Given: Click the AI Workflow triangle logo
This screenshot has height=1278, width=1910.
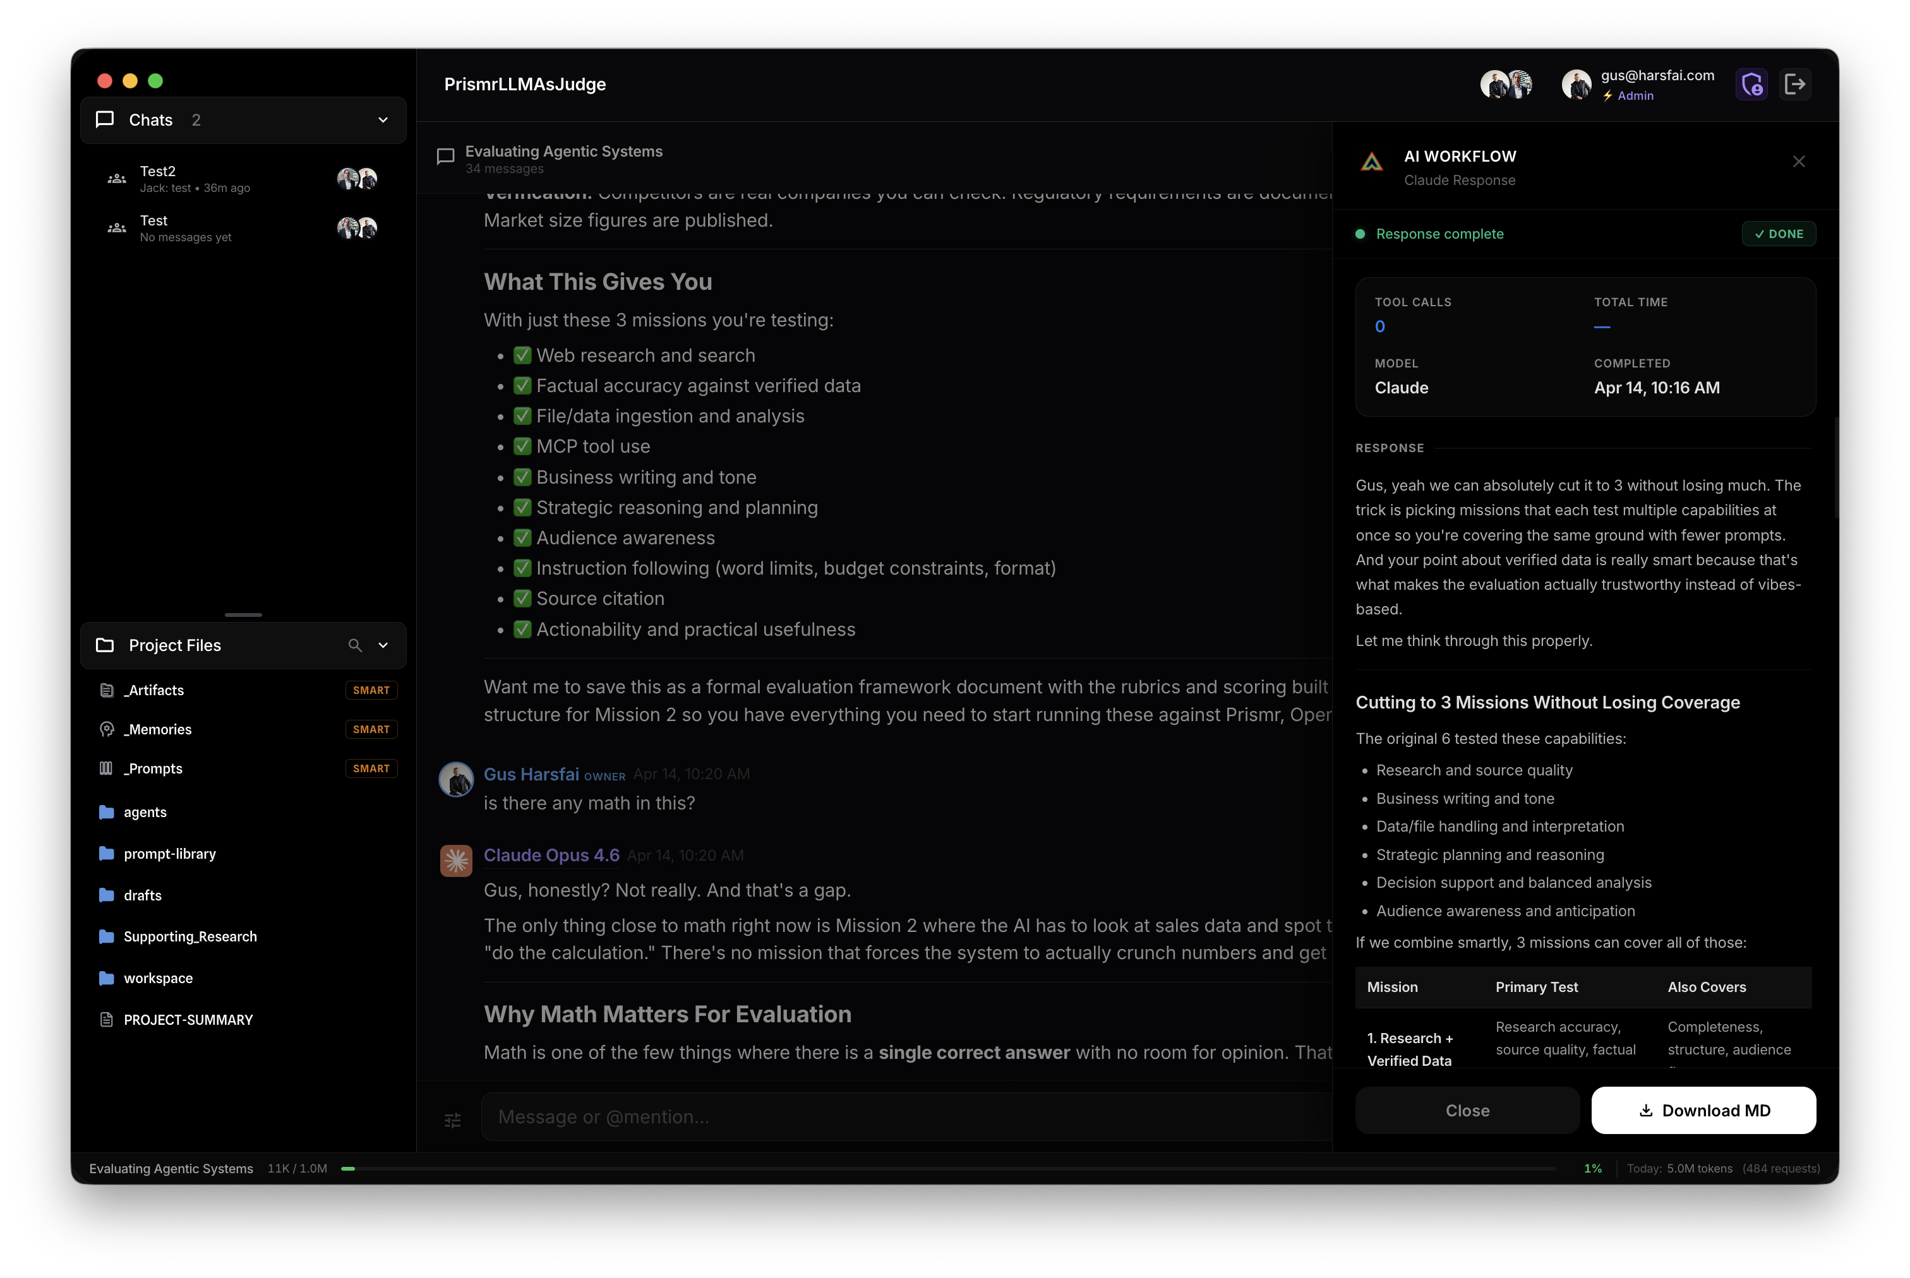Looking at the screenshot, I should pos(1371,162).
